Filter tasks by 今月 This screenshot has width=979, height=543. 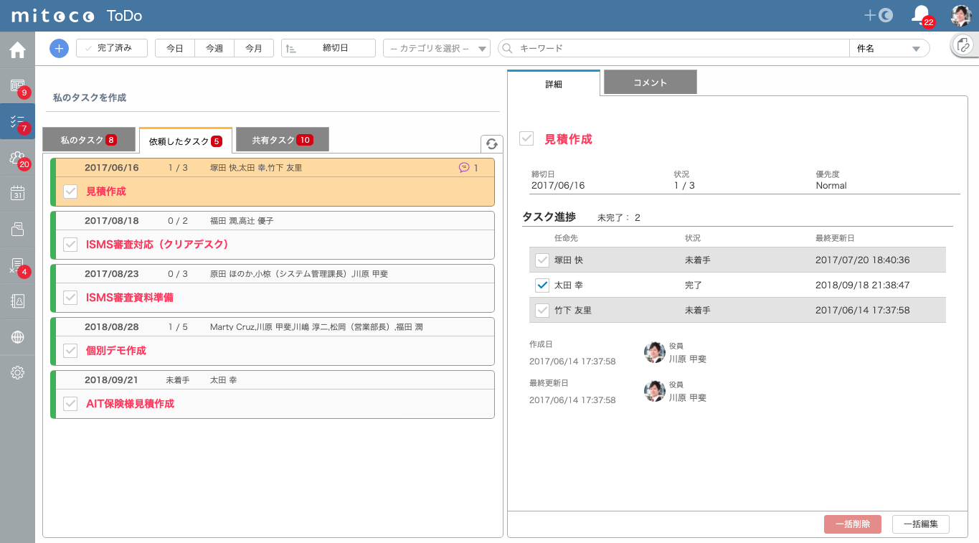click(254, 48)
